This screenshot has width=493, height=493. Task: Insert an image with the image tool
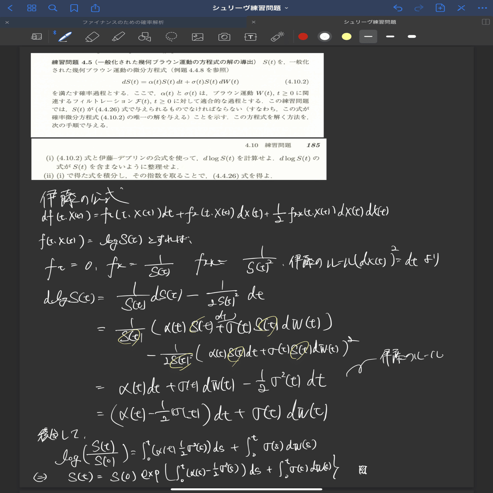pyautogui.click(x=198, y=37)
